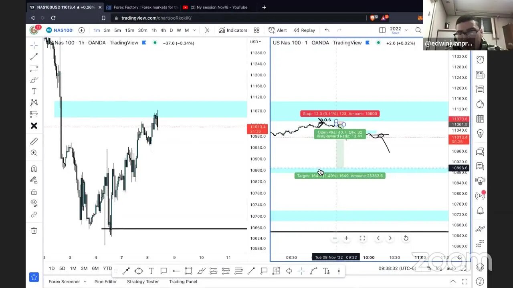Reset the chart view
513x288 pixels.
pyautogui.click(x=406, y=238)
